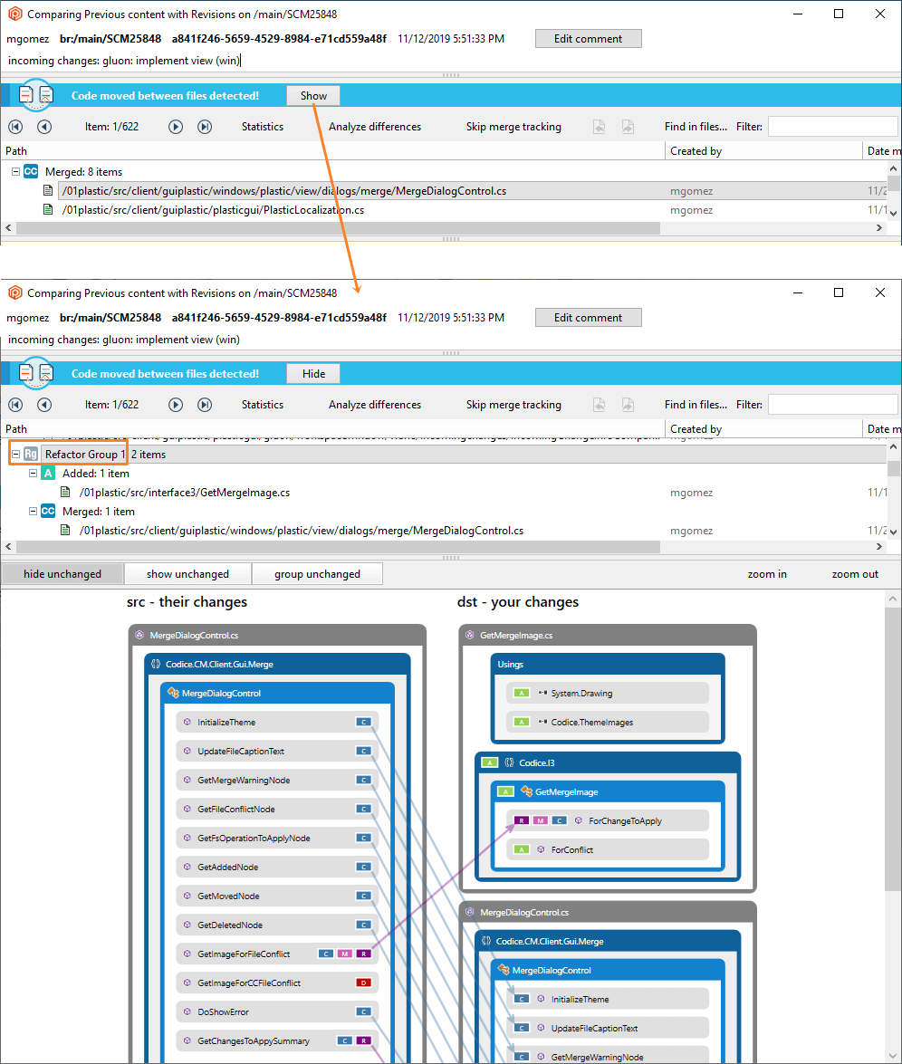Click the moved-code icon in the lower banner

click(36, 373)
